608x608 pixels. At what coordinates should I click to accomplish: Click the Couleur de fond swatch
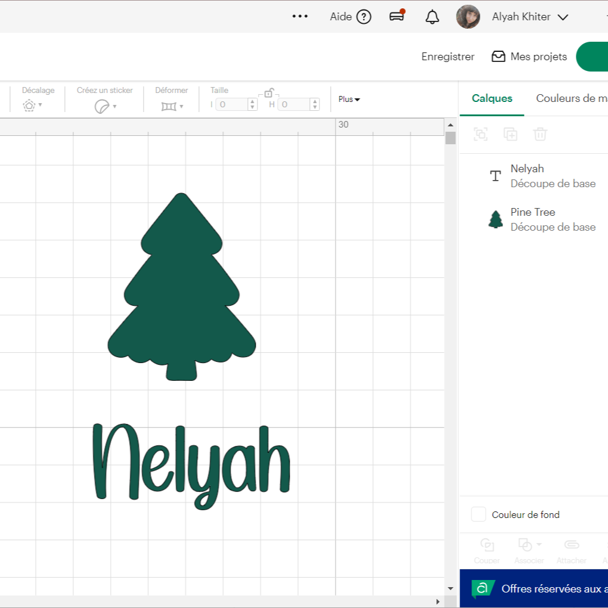click(479, 514)
